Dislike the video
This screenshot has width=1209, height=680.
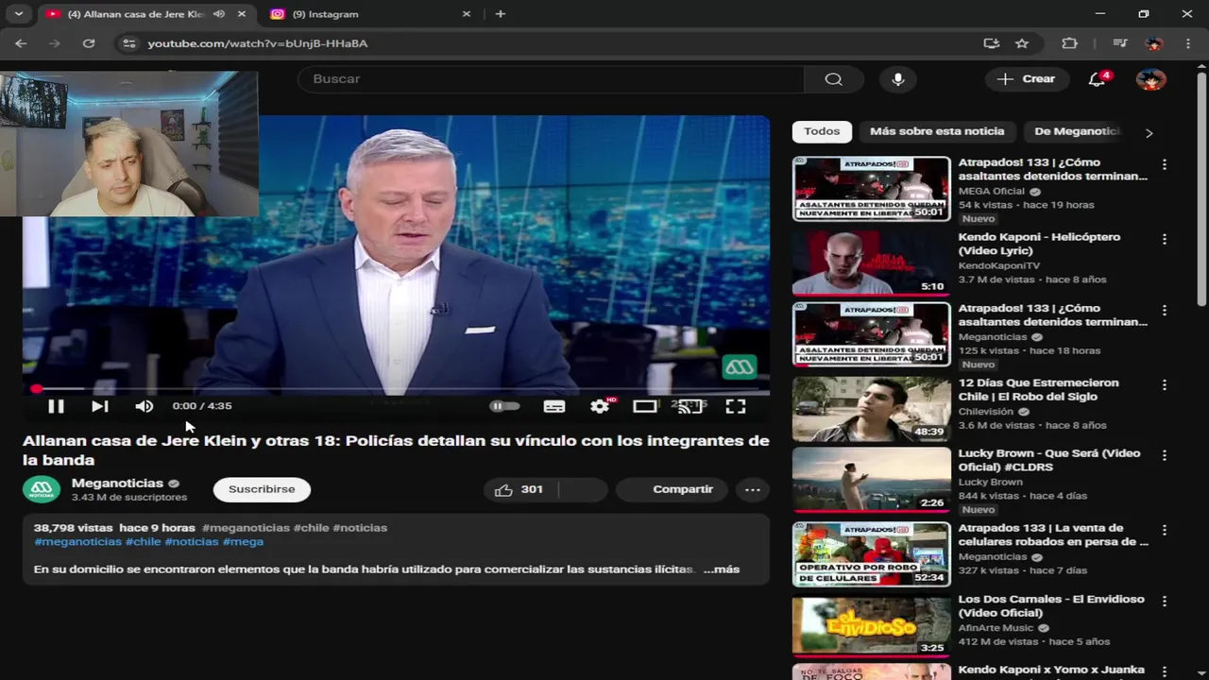582,489
